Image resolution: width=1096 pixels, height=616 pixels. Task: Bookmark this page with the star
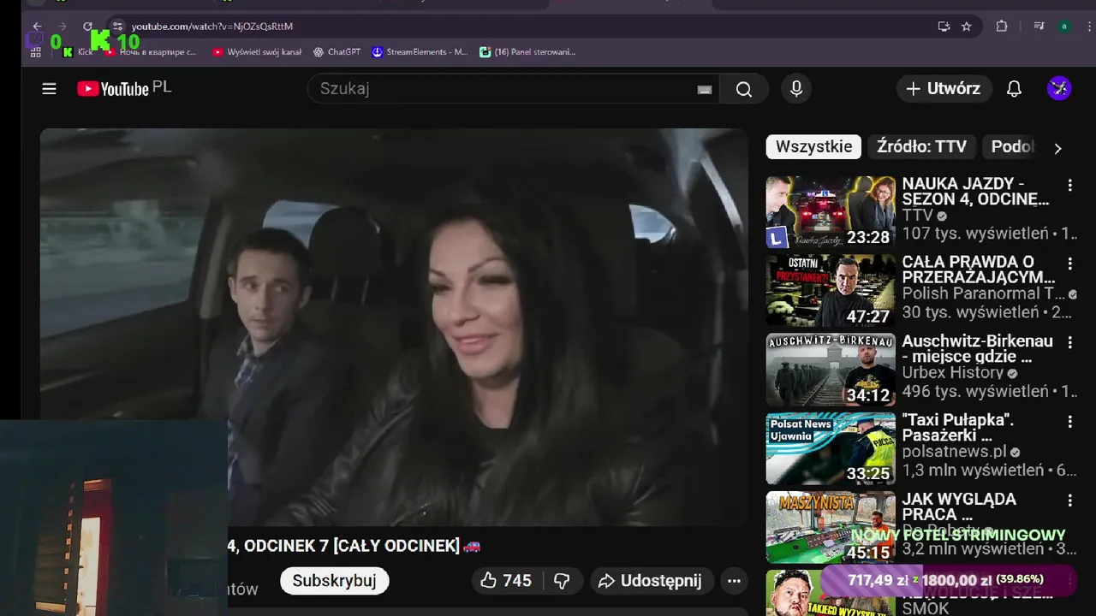point(967,27)
